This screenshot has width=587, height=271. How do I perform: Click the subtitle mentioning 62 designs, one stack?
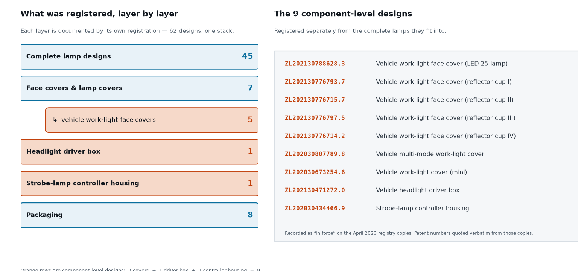(x=127, y=31)
